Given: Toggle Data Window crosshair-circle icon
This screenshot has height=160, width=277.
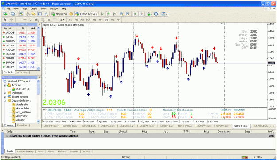Looking at the screenshot, I should [28, 14].
